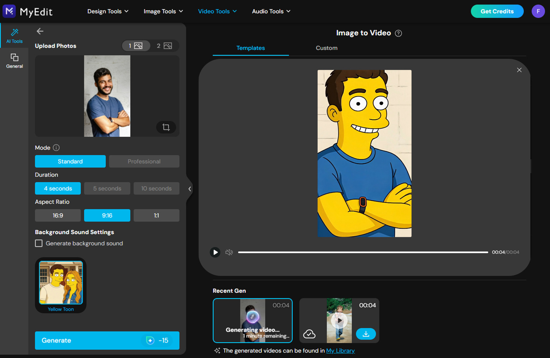Open My Library link

coord(340,350)
